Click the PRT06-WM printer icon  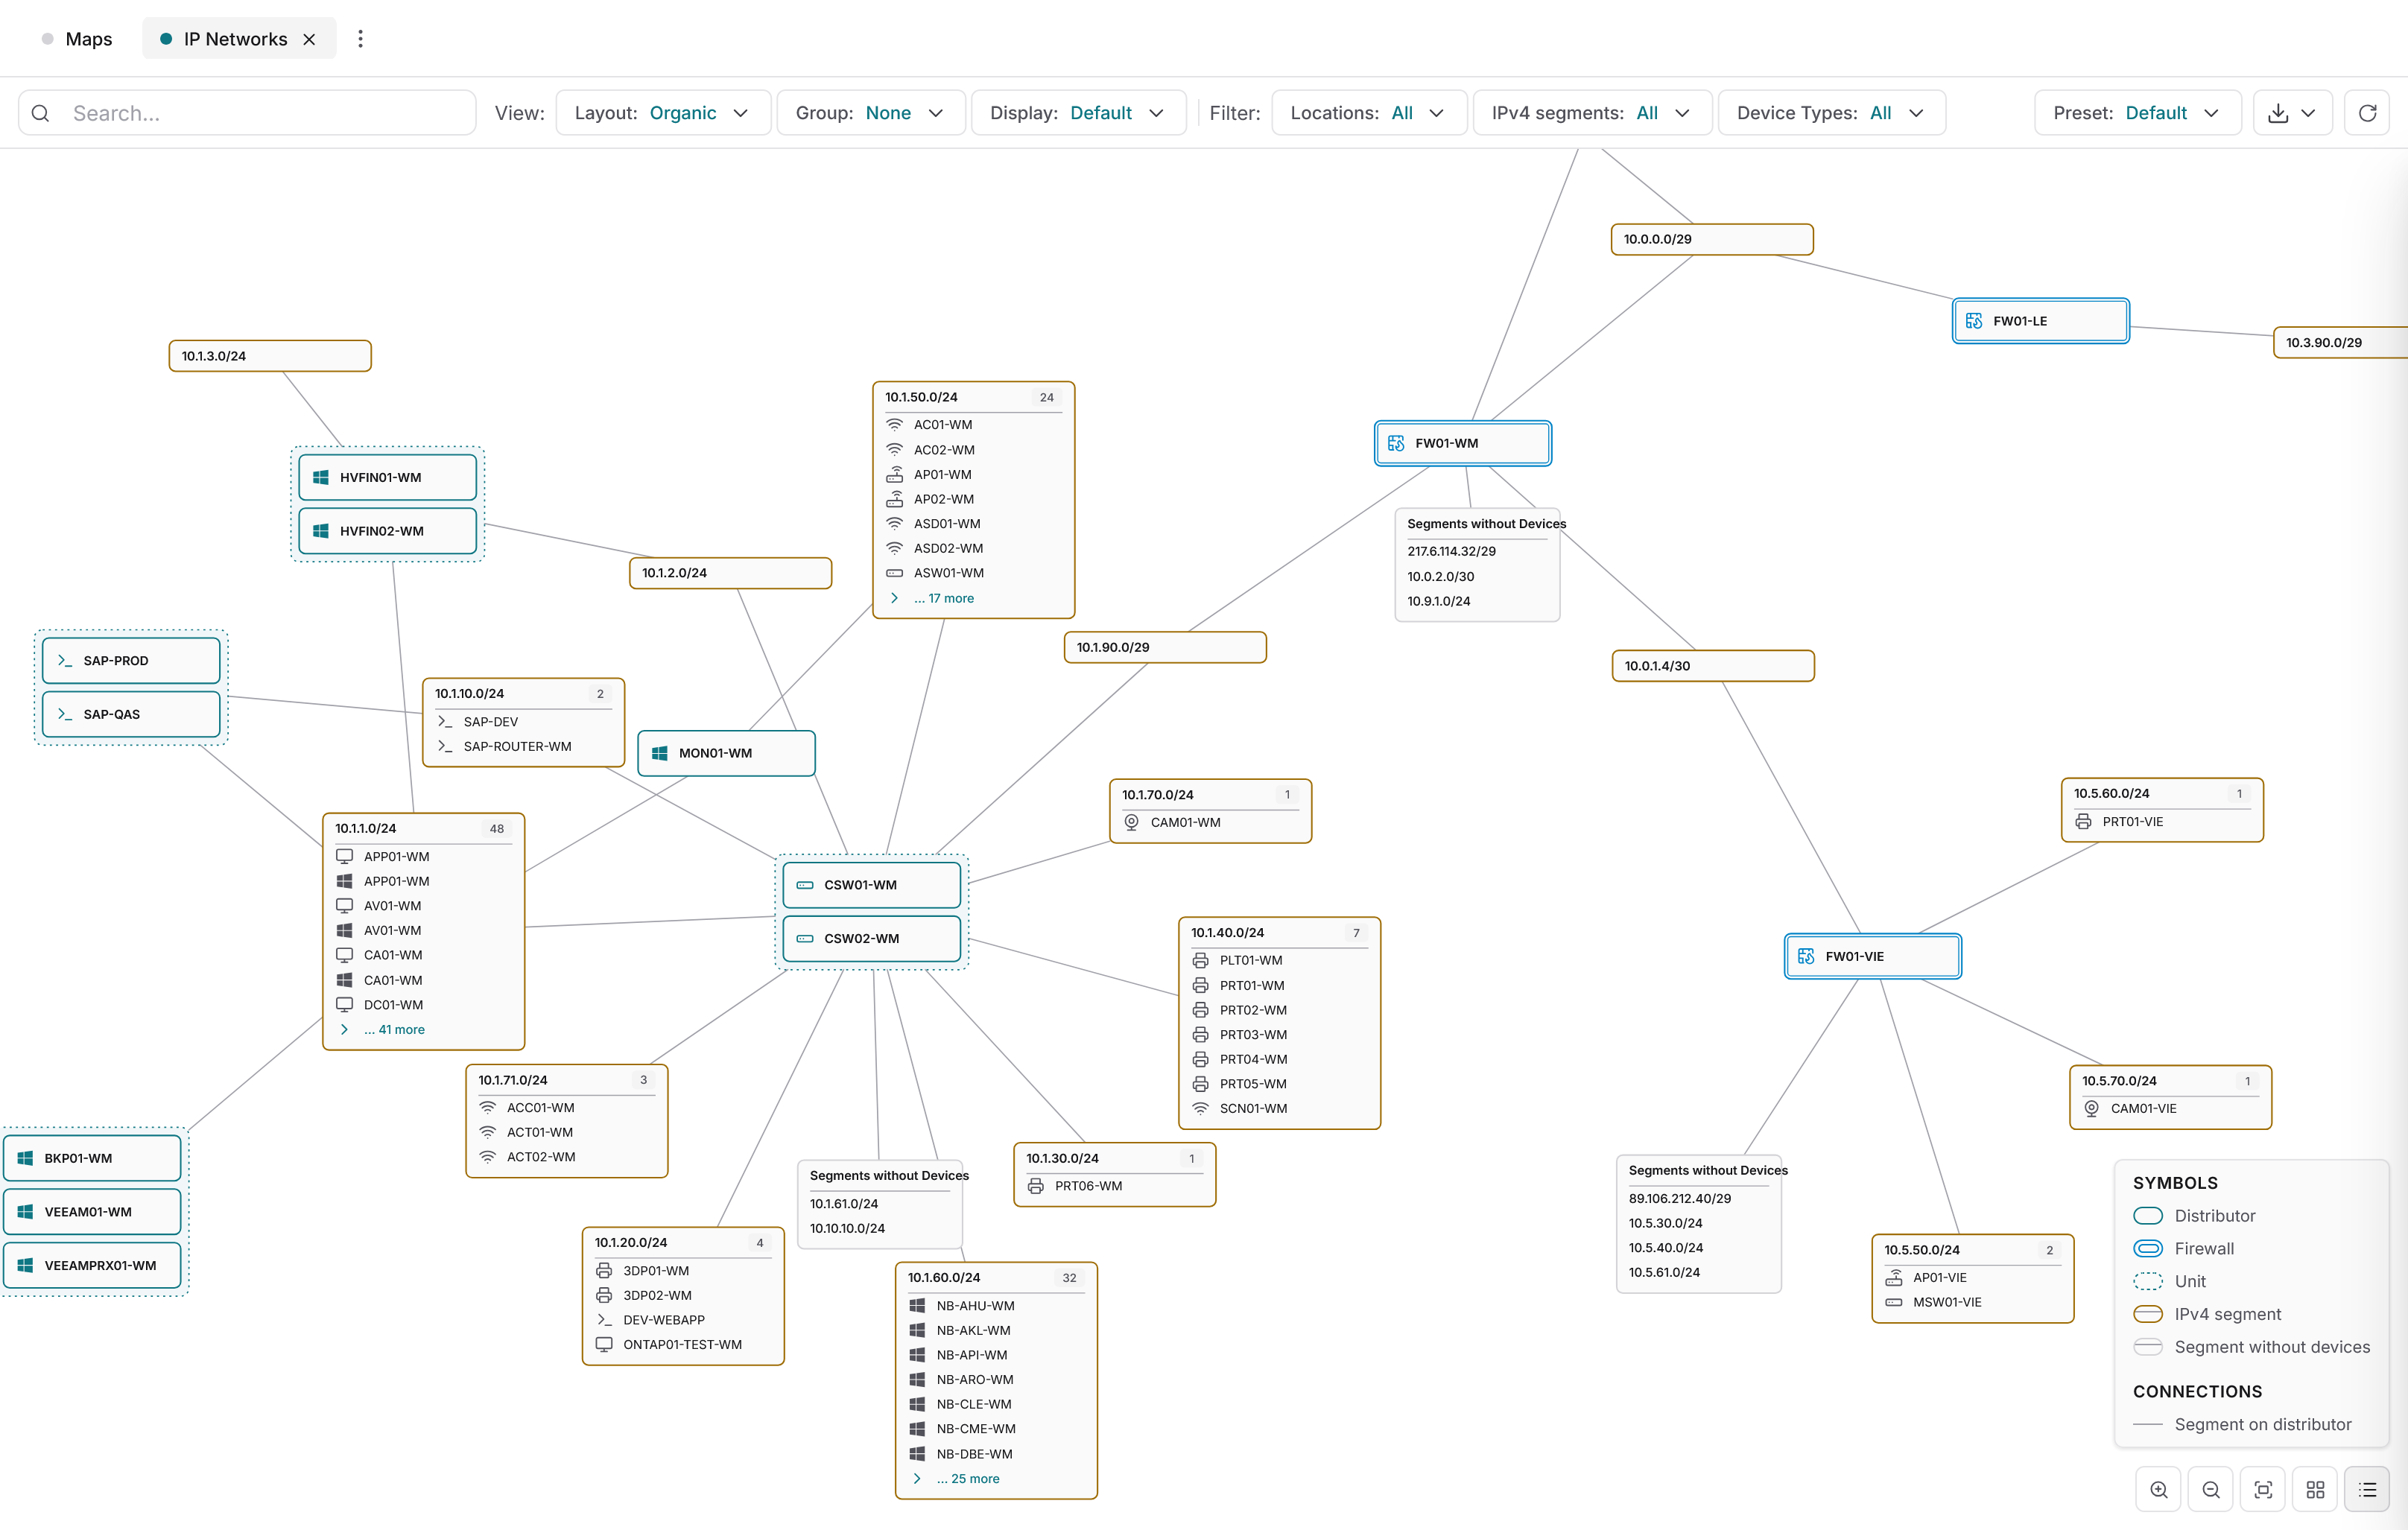click(x=1036, y=1186)
